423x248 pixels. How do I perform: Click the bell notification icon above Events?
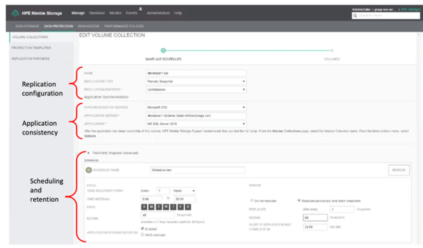[x=140, y=8]
